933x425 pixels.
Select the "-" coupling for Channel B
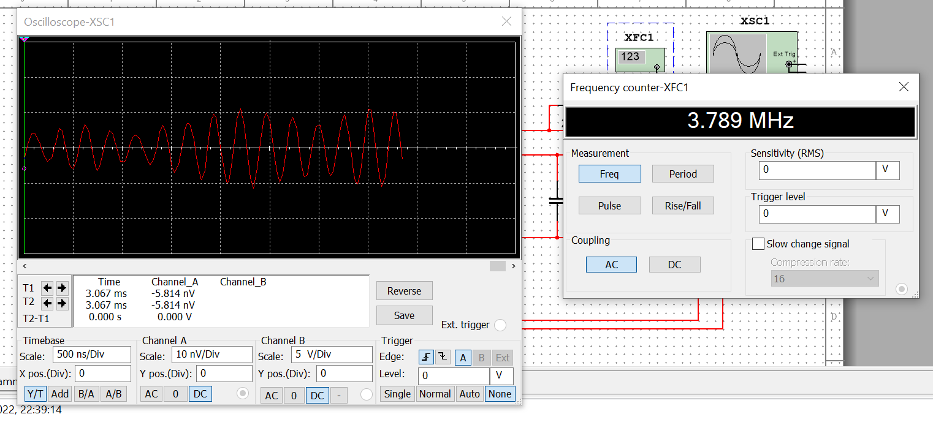[338, 396]
